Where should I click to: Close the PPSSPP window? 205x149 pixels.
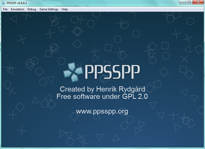click(x=198, y=2)
